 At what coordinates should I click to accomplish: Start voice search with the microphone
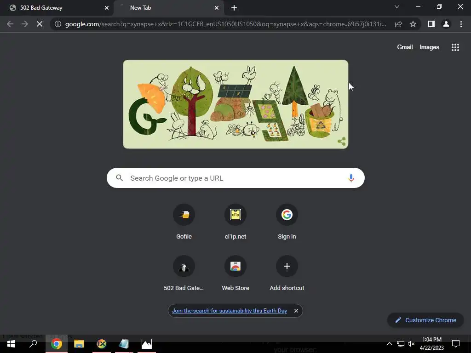(351, 178)
